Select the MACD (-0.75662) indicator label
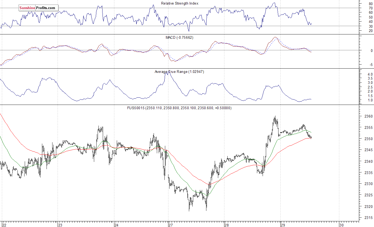374x227 pixels. click(x=179, y=37)
